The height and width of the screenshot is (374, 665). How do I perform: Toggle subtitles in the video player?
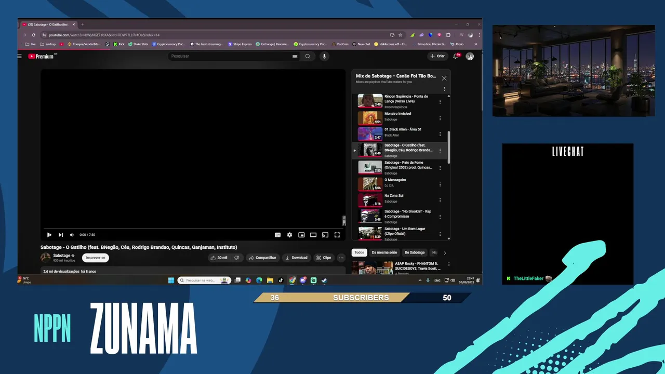click(277, 235)
